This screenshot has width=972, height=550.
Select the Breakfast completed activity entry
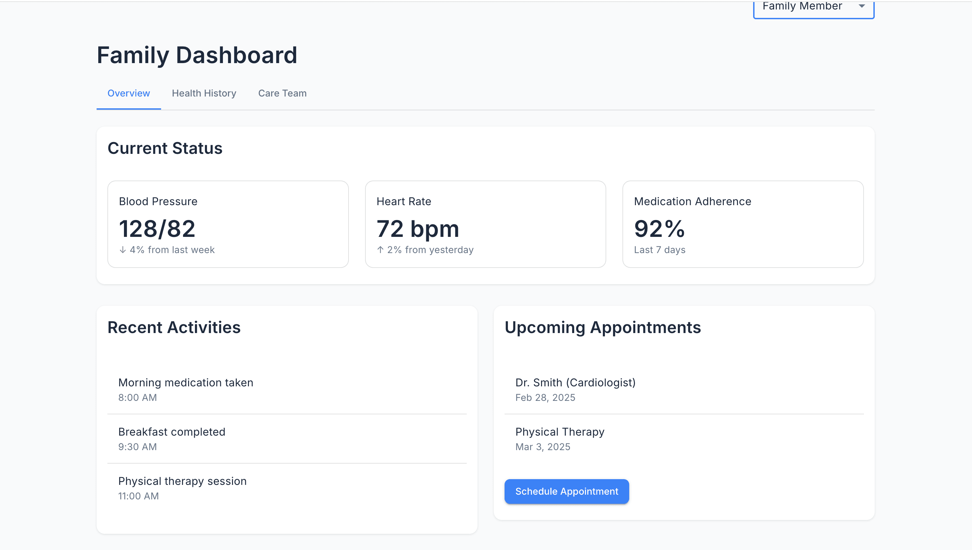point(287,439)
